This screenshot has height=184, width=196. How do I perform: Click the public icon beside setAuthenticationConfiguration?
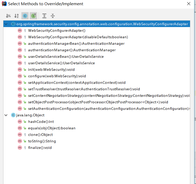tap(25, 109)
